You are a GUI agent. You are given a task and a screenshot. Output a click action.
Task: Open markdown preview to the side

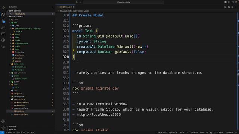[225, 7]
